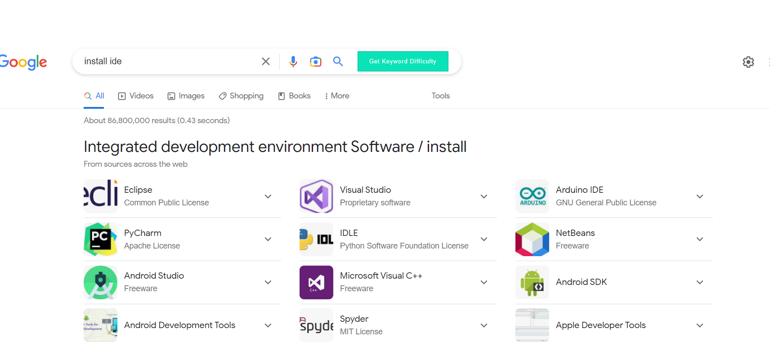The height and width of the screenshot is (342, 770).
Task: Open the Android Development Tools title link
Action: 179,325
